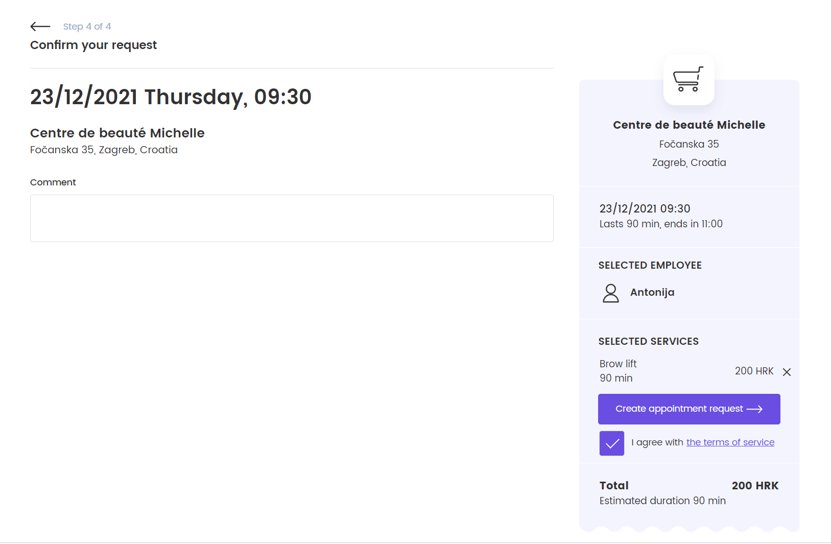Click the Estimated duration 90 min text
Viewport: 831px width, 544px height.
(662, 501)
